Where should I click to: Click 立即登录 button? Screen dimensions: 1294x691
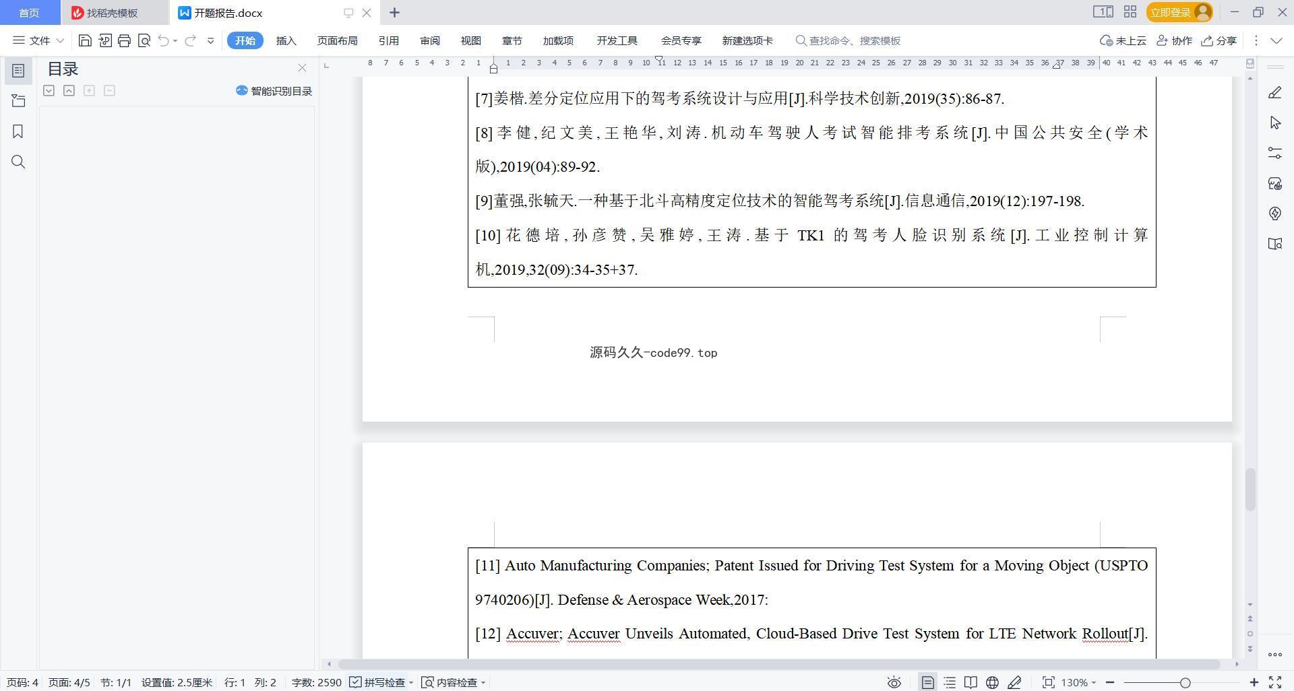tap(1179, 12)
